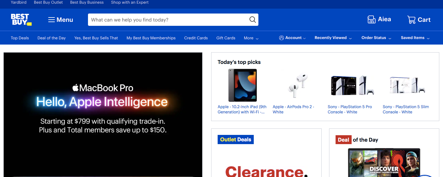Click the Best Buy logo

[x=21, y=19]
